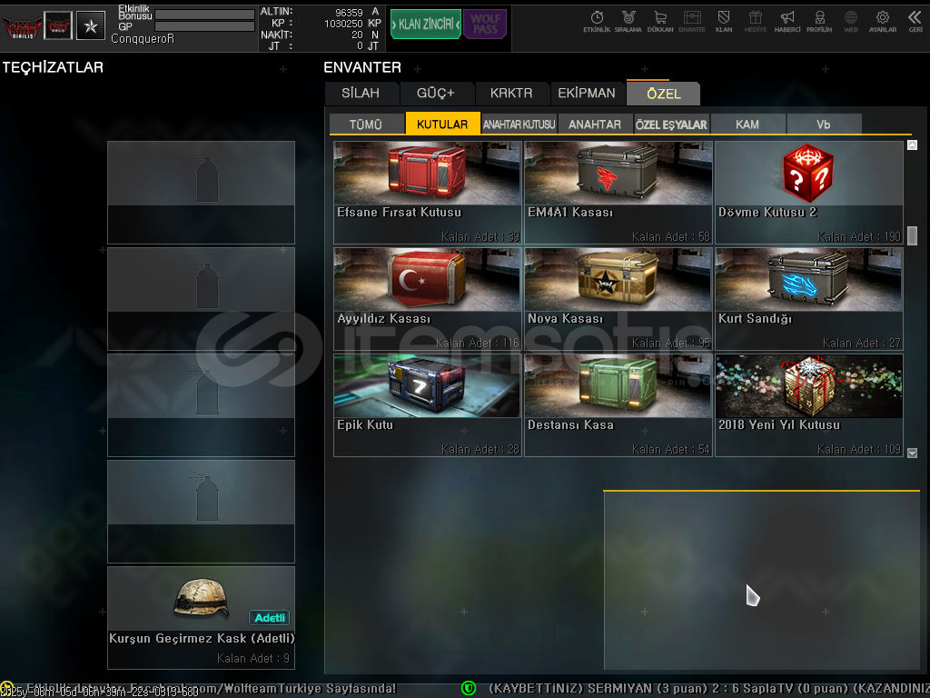Open the WEB globe icon
Screen dimensions: 930x698
(851, 21)
